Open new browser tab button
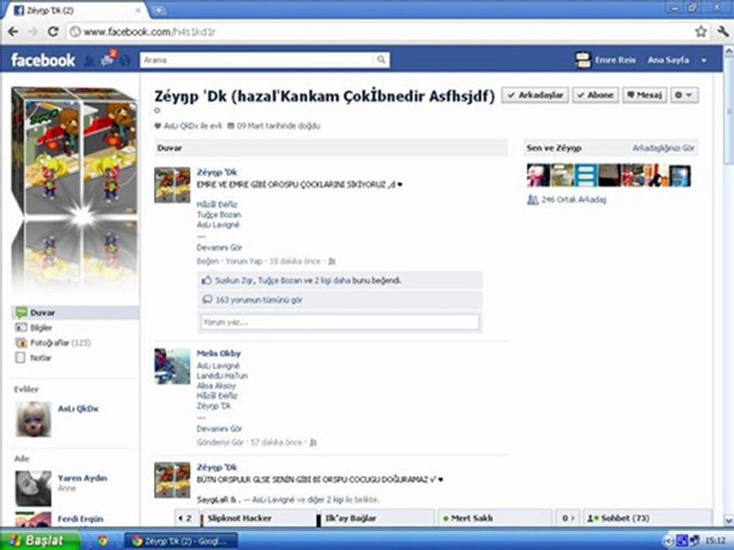Image resolution: width=734 pixels, height=550 pixels. click(x=158, y=10)
